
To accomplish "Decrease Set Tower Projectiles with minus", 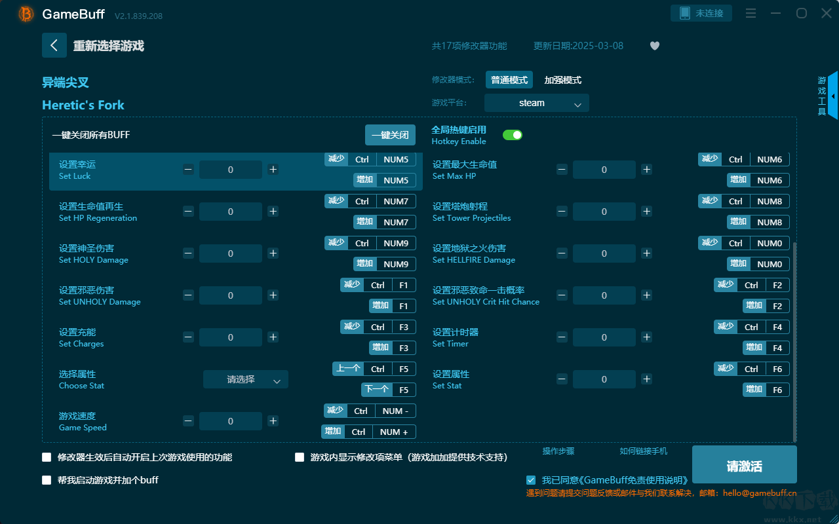I will point(562,212).
